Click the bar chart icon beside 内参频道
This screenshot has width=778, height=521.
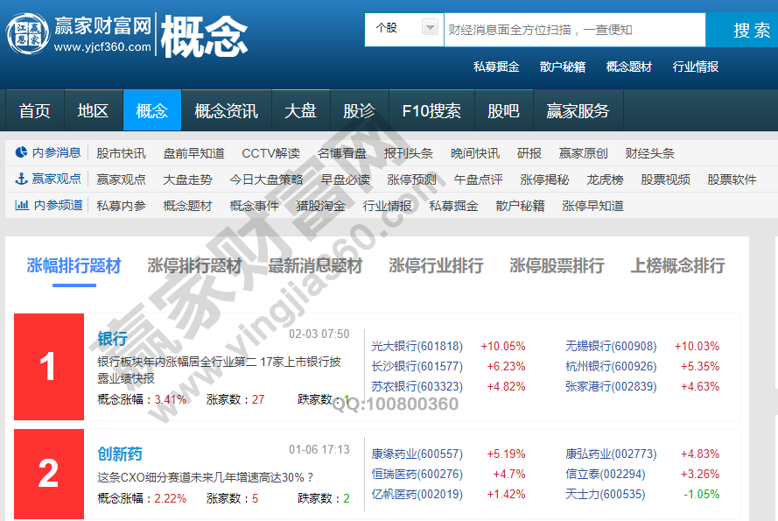click(22, 206)
